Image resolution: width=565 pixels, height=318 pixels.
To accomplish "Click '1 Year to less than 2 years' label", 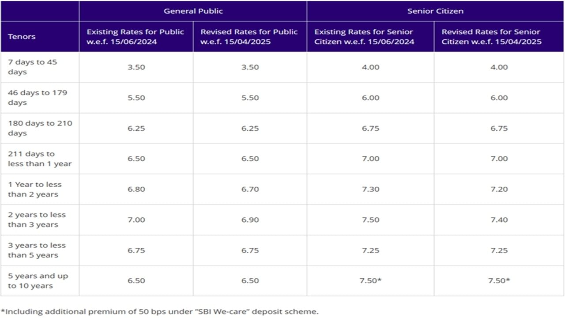I will point(34,189).
